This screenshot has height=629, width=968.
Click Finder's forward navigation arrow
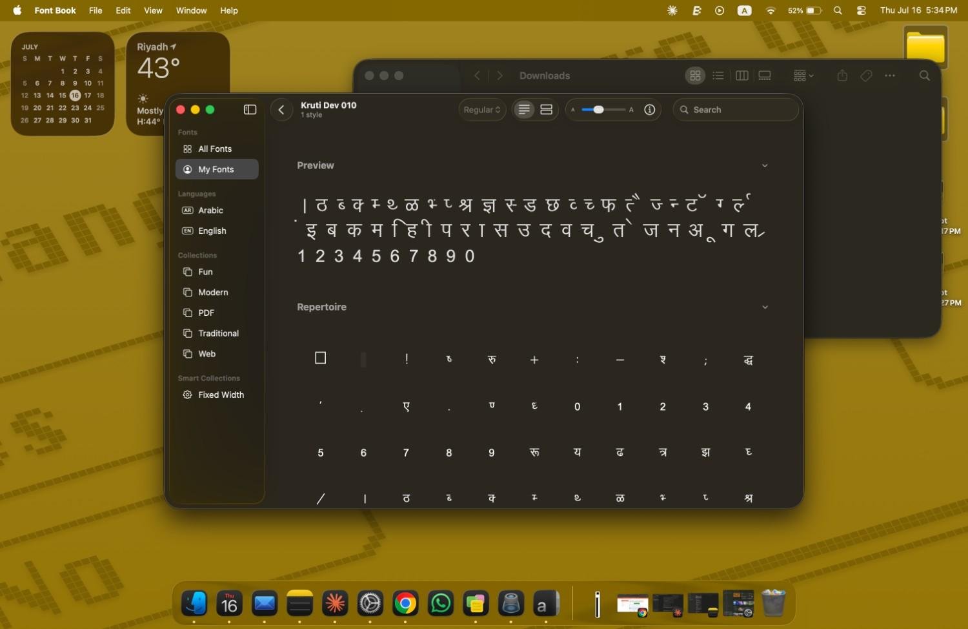point(499,76)
